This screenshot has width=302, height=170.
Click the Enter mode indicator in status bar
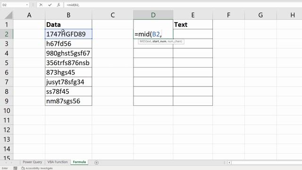[x=5, y=168]
